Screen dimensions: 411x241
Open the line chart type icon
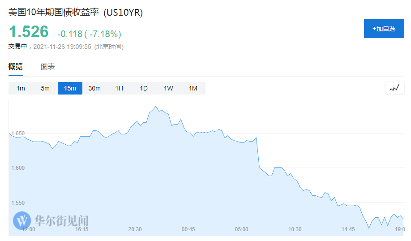[x=394, y=88]
